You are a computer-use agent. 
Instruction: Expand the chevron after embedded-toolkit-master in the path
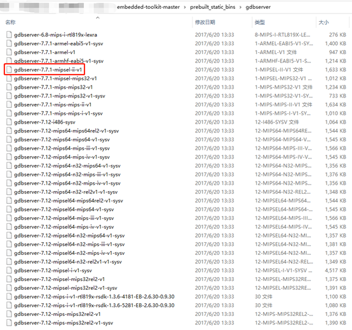pyautogui.click(x=185, y=7)
